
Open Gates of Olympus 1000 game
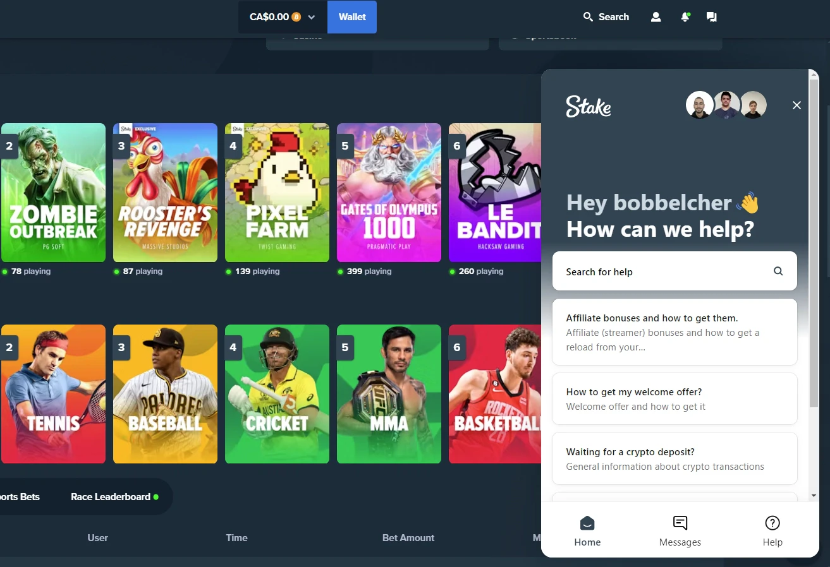pos(389,193)
